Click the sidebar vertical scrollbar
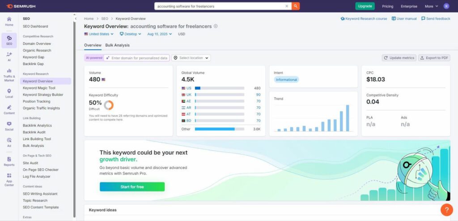This screenshot has width=458, height=221. (75, 119)
